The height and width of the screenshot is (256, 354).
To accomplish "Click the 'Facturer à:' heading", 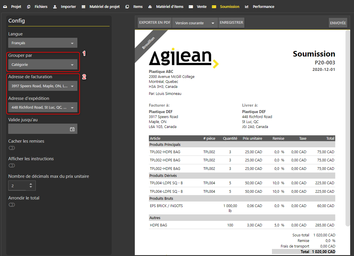I will click(159, 105).
